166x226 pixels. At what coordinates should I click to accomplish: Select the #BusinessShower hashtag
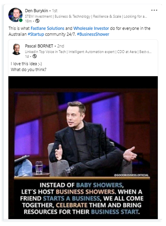(93, 34)
